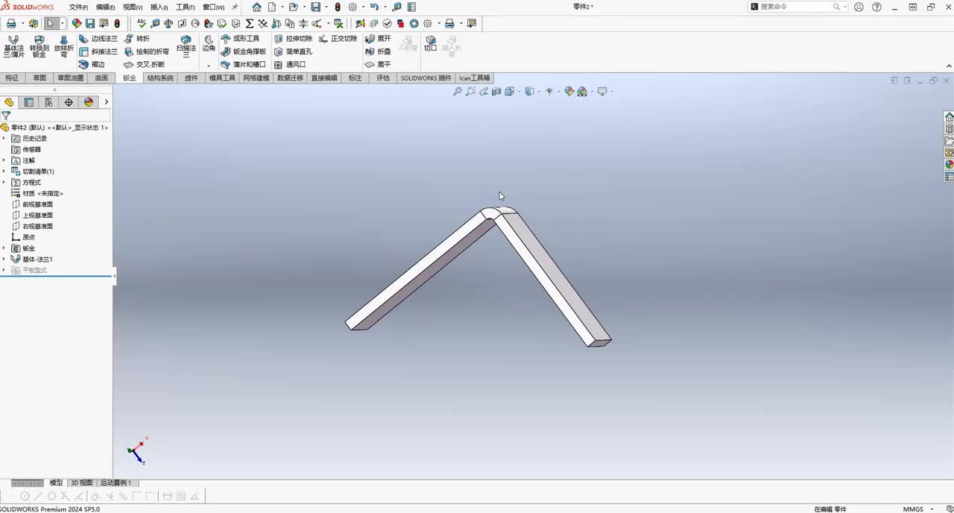954x513 pixels.
Task: Click the MMGS units status bar entry
Action: pyautogui.click(x=913, y=509)
